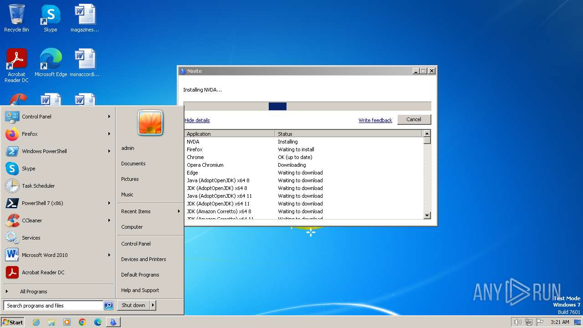Expand CCleaner jump list arrow
This screenshot has height=328, width=583.
pyautogui.click(x=109, y=220)
